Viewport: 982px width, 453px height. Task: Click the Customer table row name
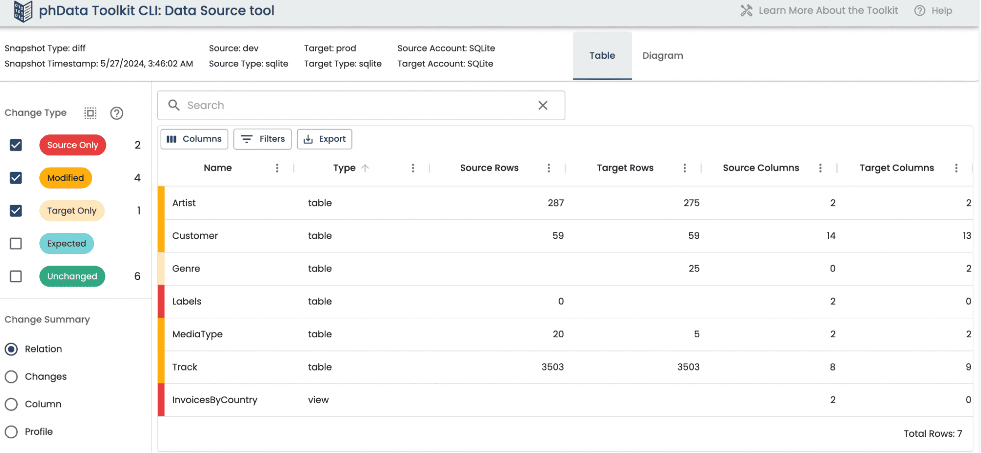[x=195, y=236]
